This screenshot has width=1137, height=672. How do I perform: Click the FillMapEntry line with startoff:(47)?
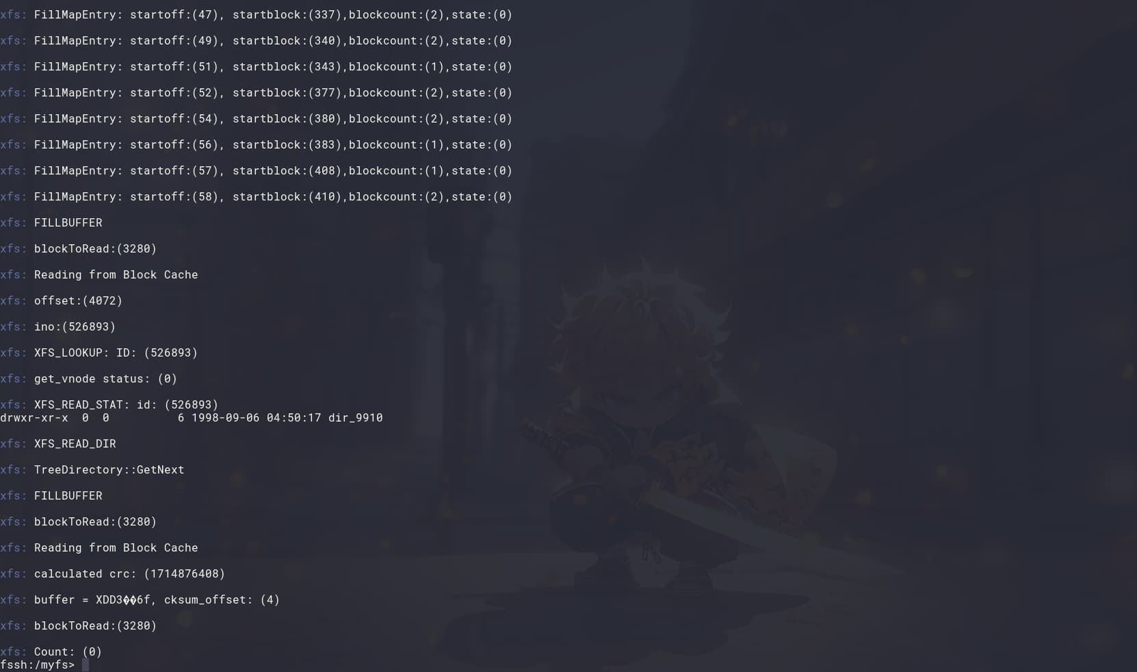[x=257, y=14]
